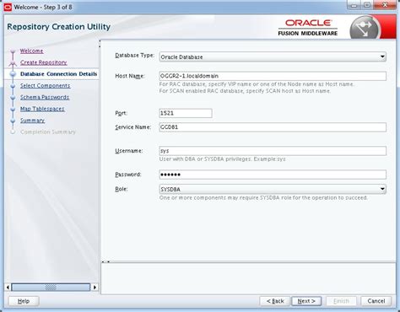This screenshot has height=312, width=400.
Task: Click the 'Database Type:' label
Action: pos(135,56)
